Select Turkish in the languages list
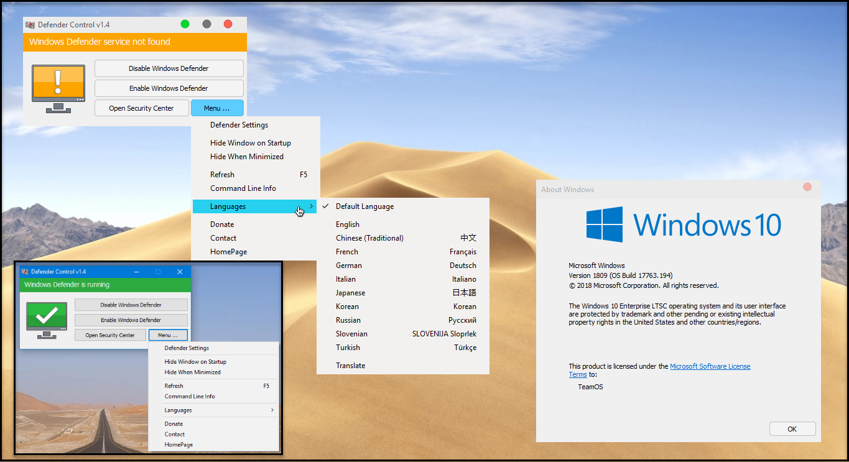849x462 pixels. click(x=403, y=348)
